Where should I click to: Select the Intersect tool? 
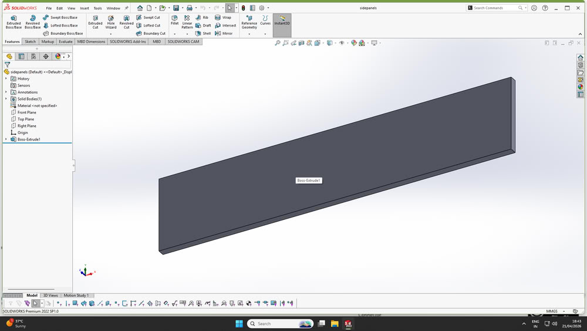tap(226, 25)
